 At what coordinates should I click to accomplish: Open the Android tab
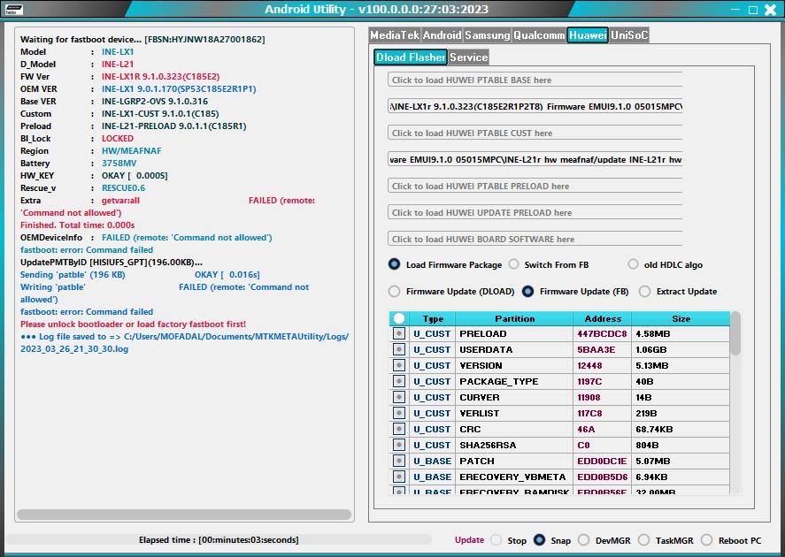[x=442, y=35]
